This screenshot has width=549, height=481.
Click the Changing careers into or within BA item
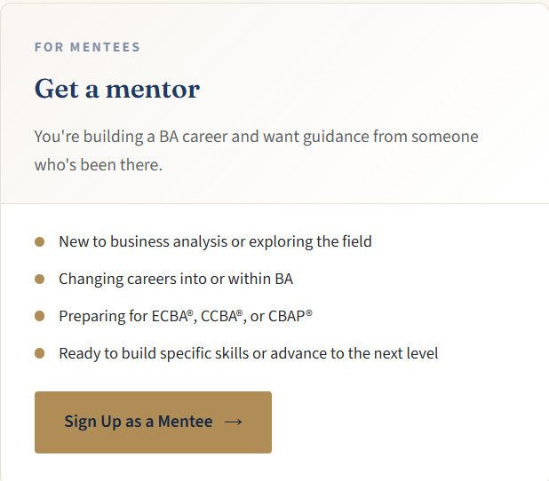[176, 280]
